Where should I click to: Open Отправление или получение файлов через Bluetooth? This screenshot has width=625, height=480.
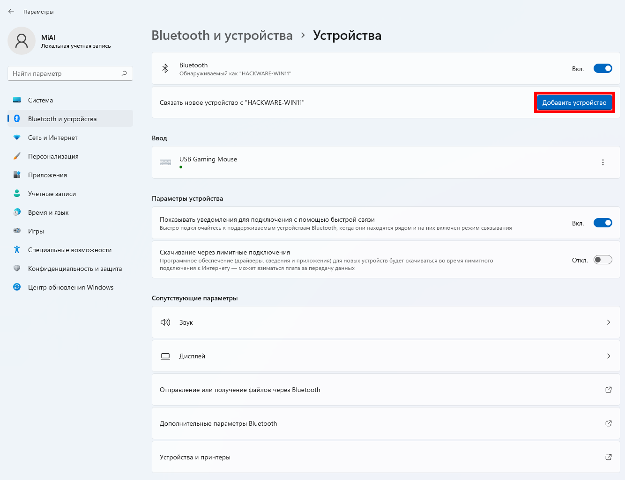386,390
